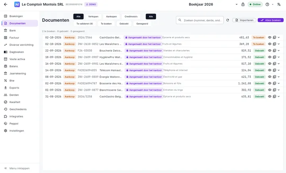View document FA2026094855 with eye icon
The image size is (286, 173).
click(270, 70)
